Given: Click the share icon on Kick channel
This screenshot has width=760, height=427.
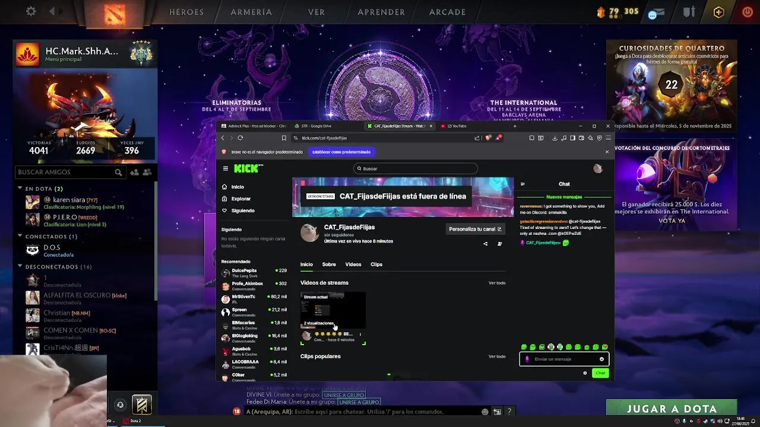Looking at the screenshot, I should point(485,244).
